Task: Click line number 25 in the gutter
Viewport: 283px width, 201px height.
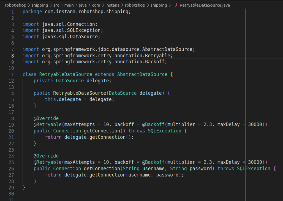Action: [11, 162]
